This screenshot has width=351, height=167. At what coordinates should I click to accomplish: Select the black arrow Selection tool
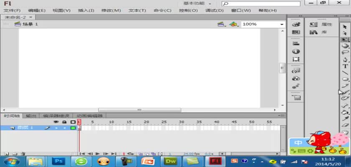point(345,26)
